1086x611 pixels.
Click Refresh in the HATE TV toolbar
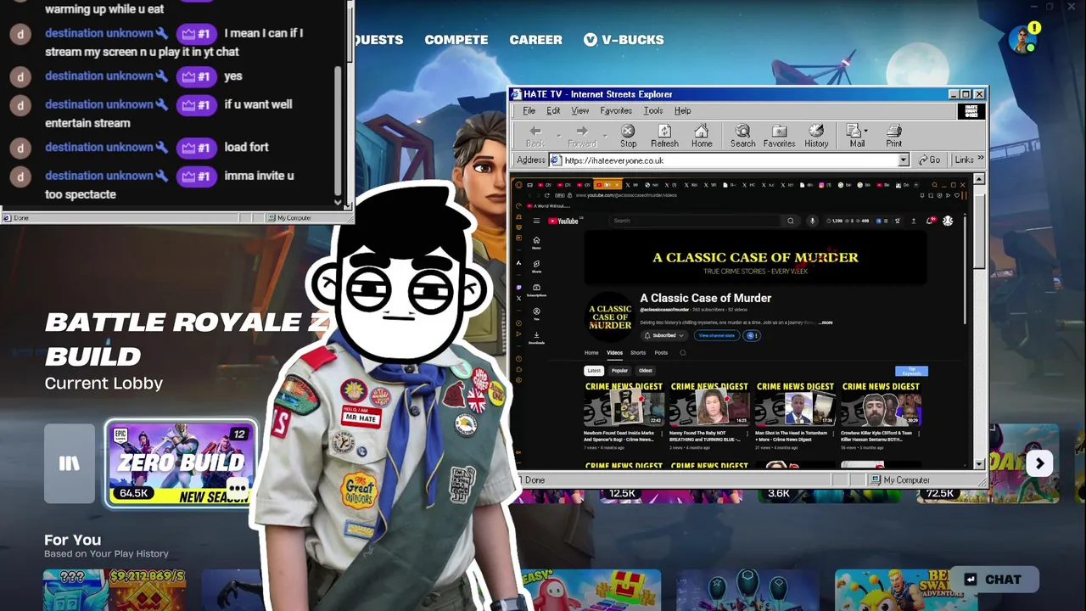pyautogui.click(x=664, y=136)
